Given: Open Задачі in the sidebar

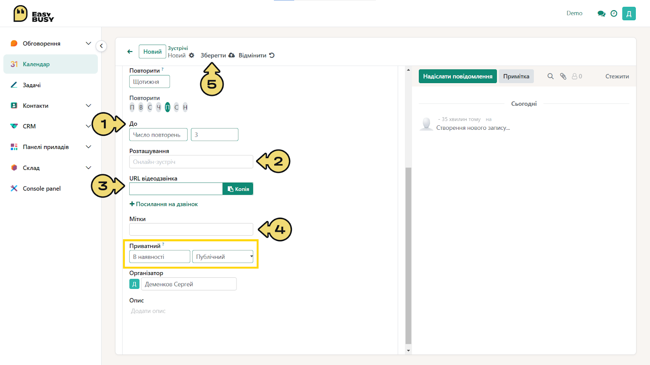Looking at the screenshot, I should point(50,85).
